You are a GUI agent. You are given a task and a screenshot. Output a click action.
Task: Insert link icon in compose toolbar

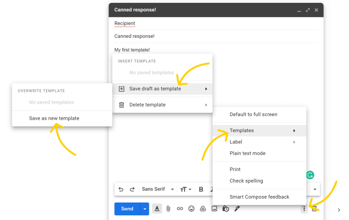[180, 209]
